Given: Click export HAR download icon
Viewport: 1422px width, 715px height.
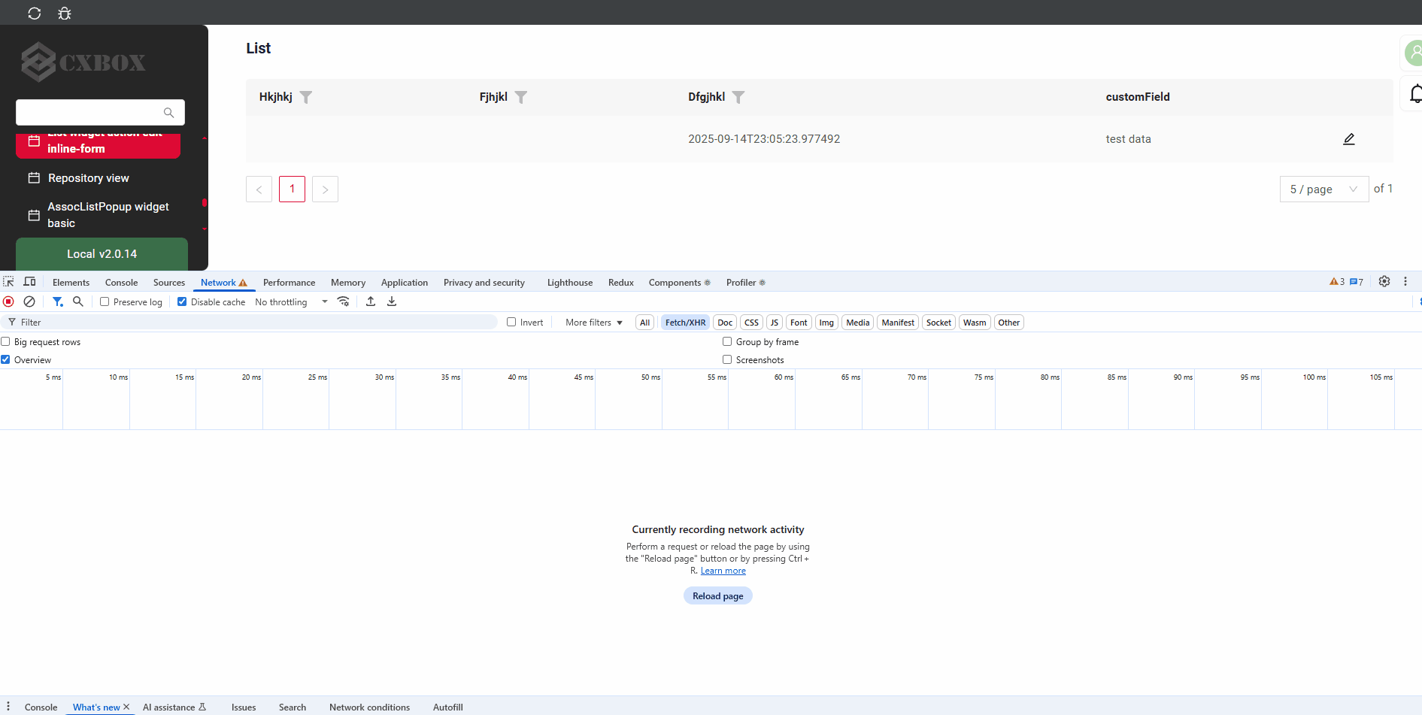Looking at the screenshot, I should point(392,301).
